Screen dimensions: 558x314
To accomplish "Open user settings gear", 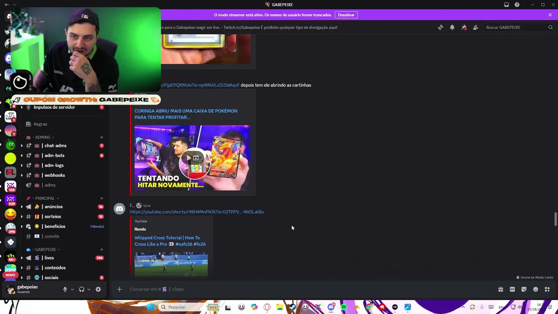I will tap(98, 289).
